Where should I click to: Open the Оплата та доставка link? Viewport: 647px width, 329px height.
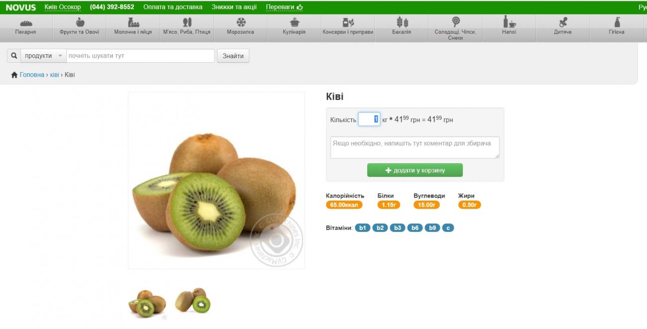click(x=173, y=7)
